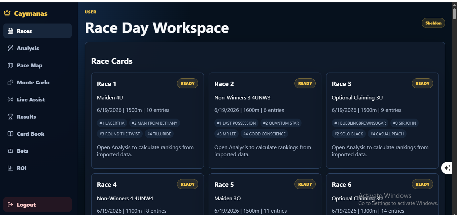Open the Race 3 card title
This screenshot has height=215, width=457.
click(x=341, y=84)
